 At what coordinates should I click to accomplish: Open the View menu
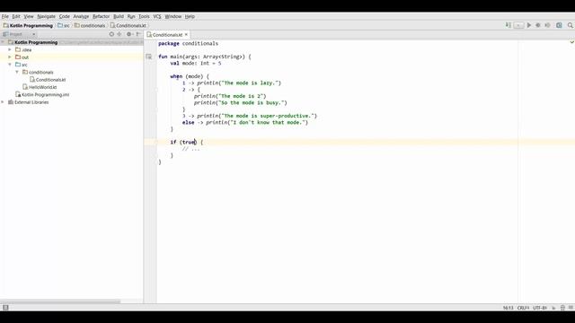click(x=29, y=16)
